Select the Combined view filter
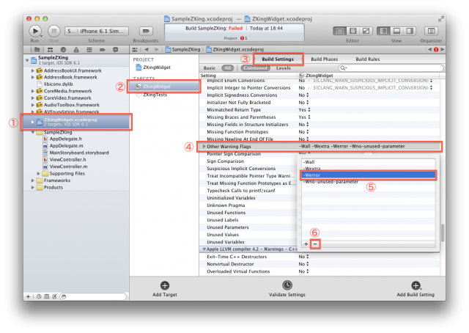Image resolution: width=469 pixels, height=333 pixels. click(255, 68)
